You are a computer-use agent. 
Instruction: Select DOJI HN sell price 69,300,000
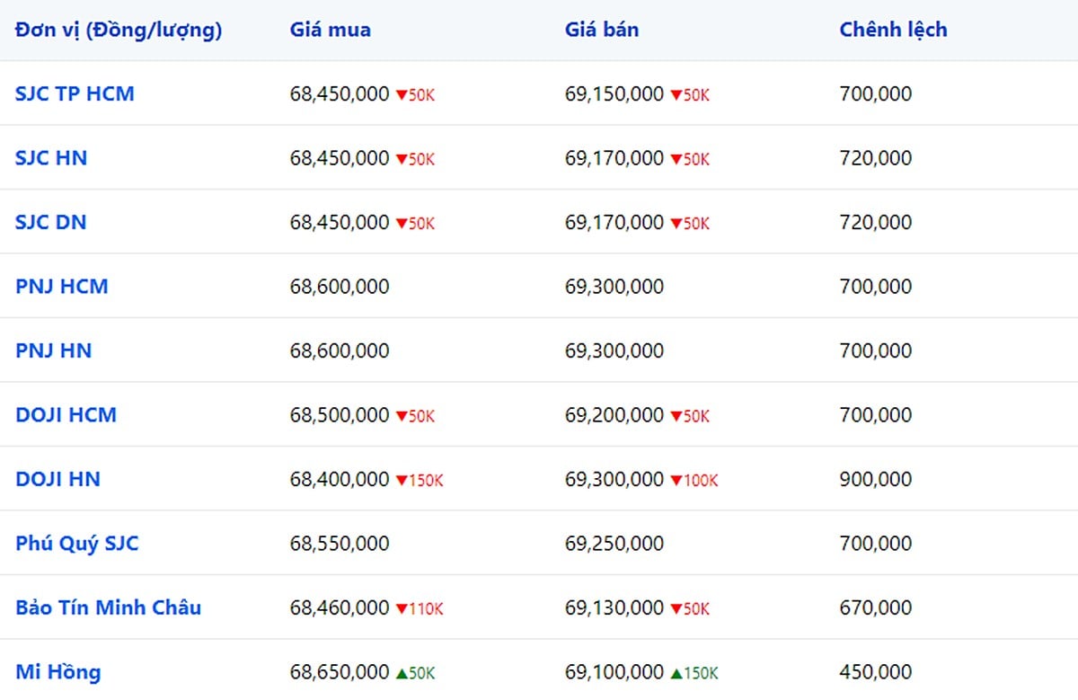tap(614, 480)
